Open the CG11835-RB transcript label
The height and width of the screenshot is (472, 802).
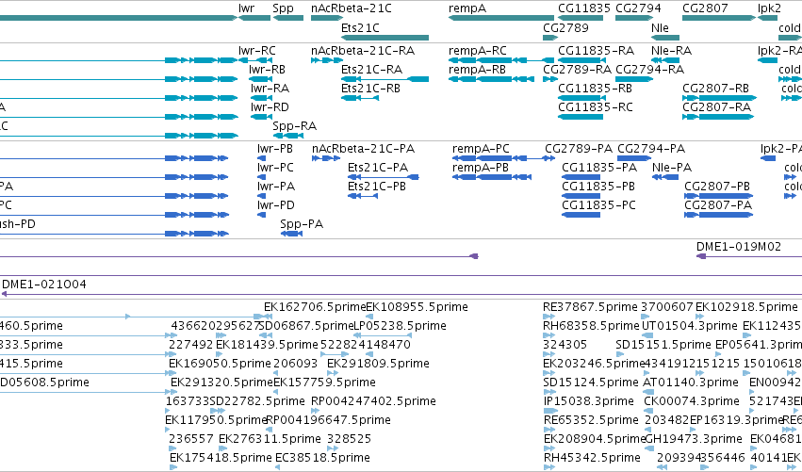[595, 89]
